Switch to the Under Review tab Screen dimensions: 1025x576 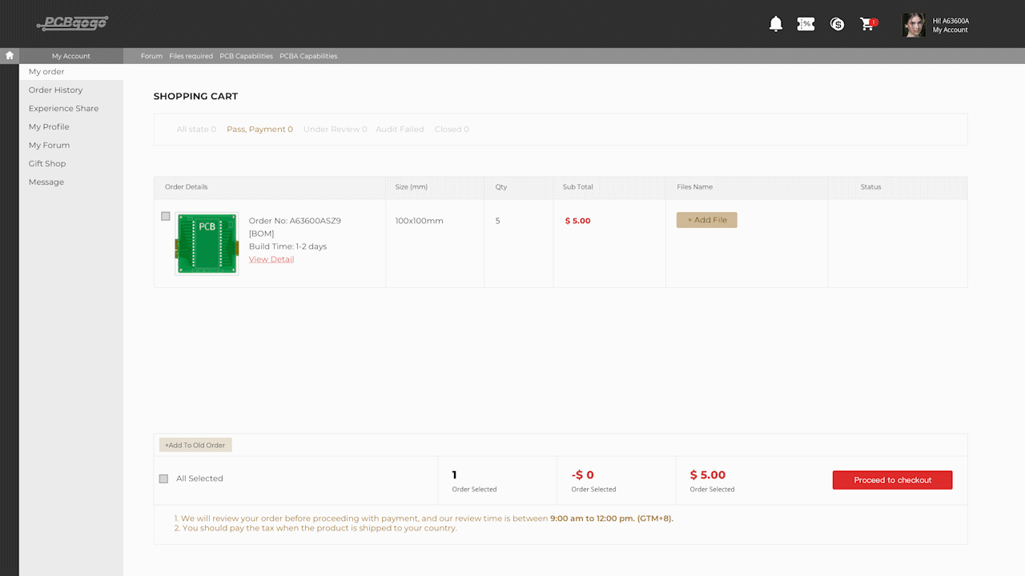tap(335, 129)
